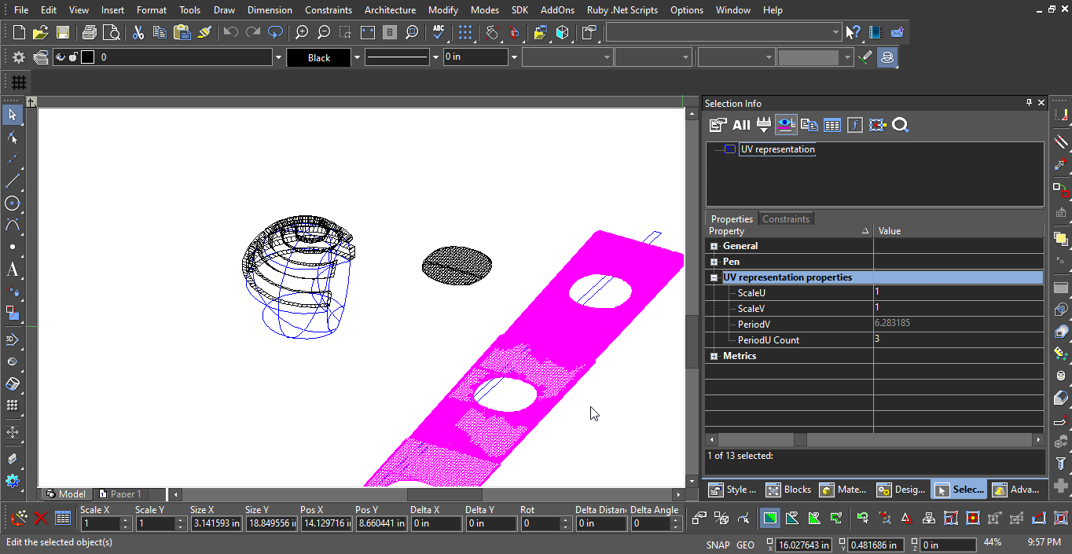Cut selection with the scissors icon
This screenshot has width=1072, height=554.
click(138, 32)
